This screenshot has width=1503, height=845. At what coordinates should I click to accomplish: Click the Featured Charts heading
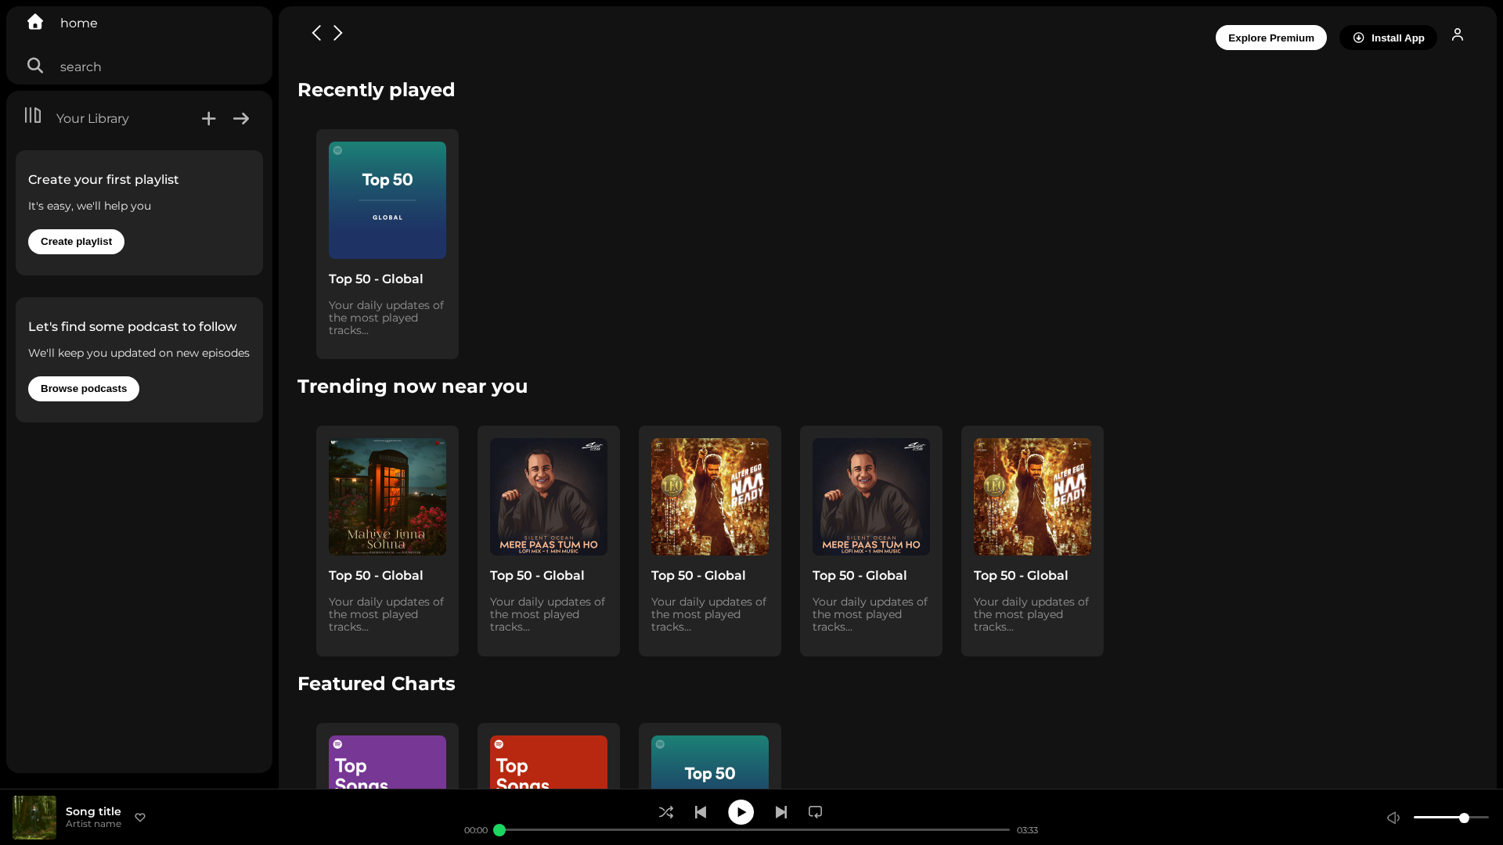[376, 684]
